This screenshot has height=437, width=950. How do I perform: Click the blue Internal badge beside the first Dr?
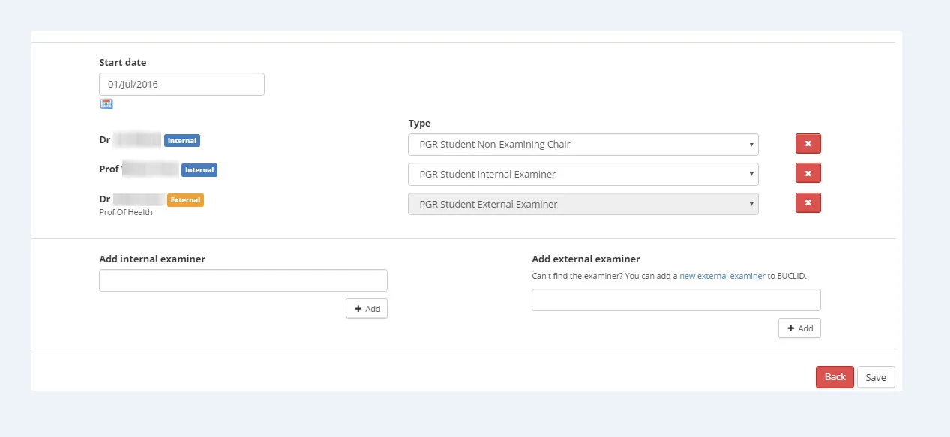click(x=180, y=140)
